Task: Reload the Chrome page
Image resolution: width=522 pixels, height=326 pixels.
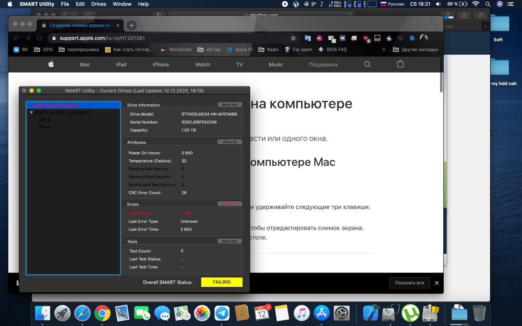Action: tap(40, 38)
